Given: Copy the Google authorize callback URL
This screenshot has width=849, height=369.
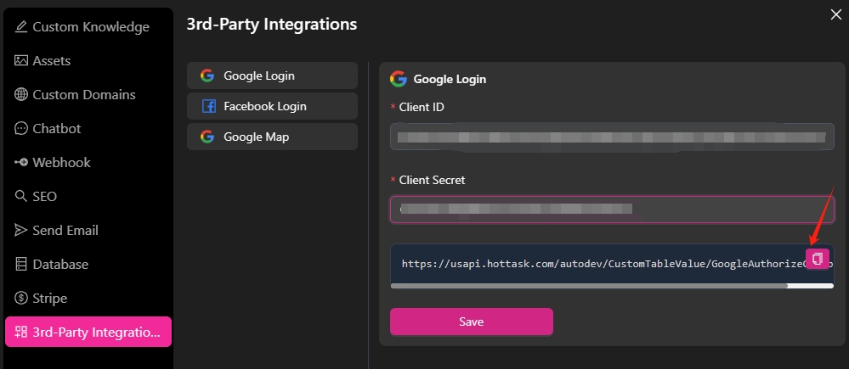Looking at the screenshot, I should point(818,258).
